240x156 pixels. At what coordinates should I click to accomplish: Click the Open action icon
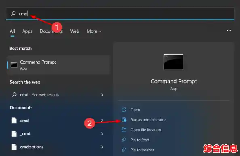pyautogui.click(x=124, y=110)
